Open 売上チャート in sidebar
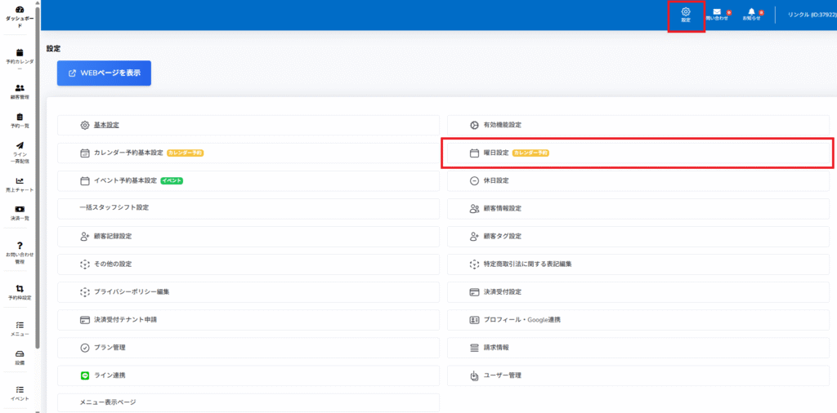This screenshot has height=413, width=837. 20,184
